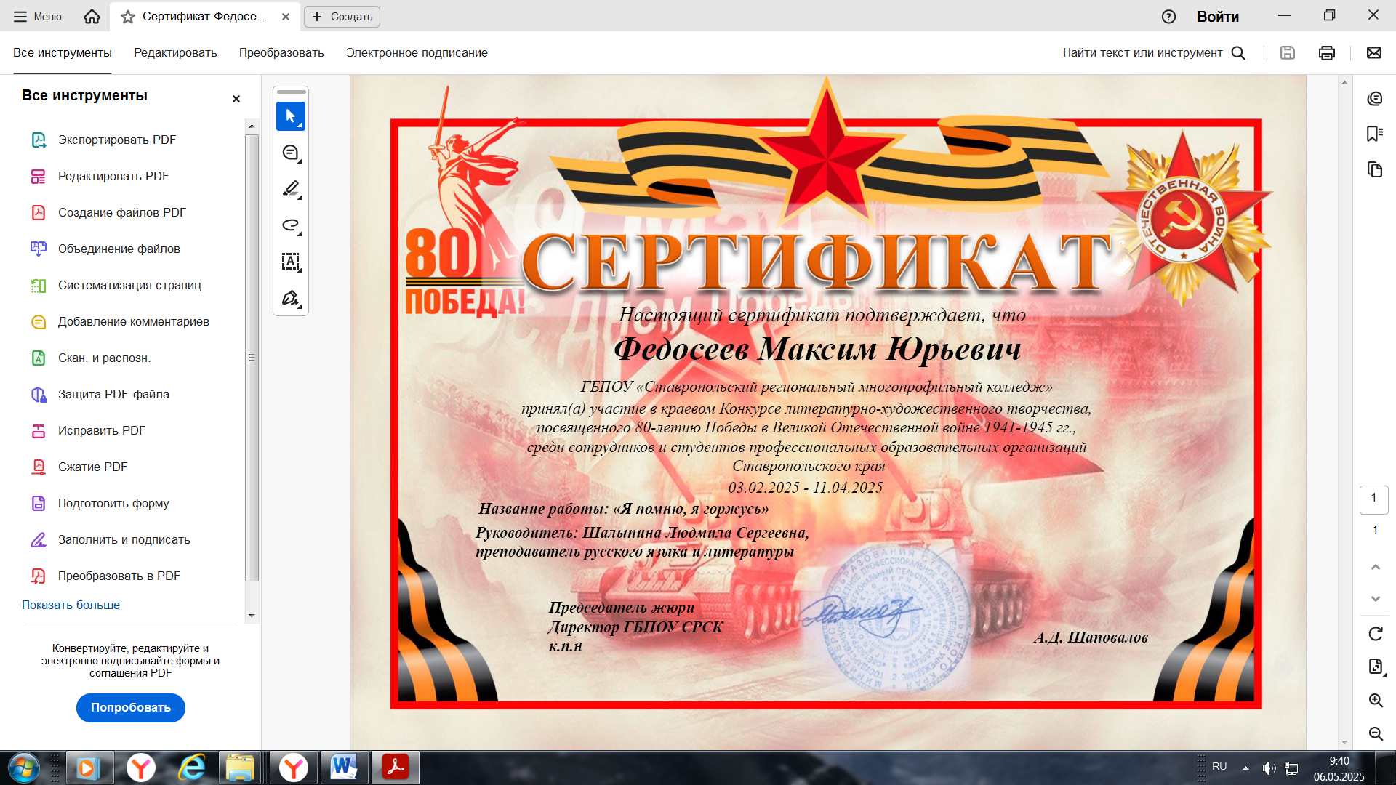Zoom in on the document
The width and height of the screenshot is (1396, 785).
pyautogui.click(x=1376, y=700)
